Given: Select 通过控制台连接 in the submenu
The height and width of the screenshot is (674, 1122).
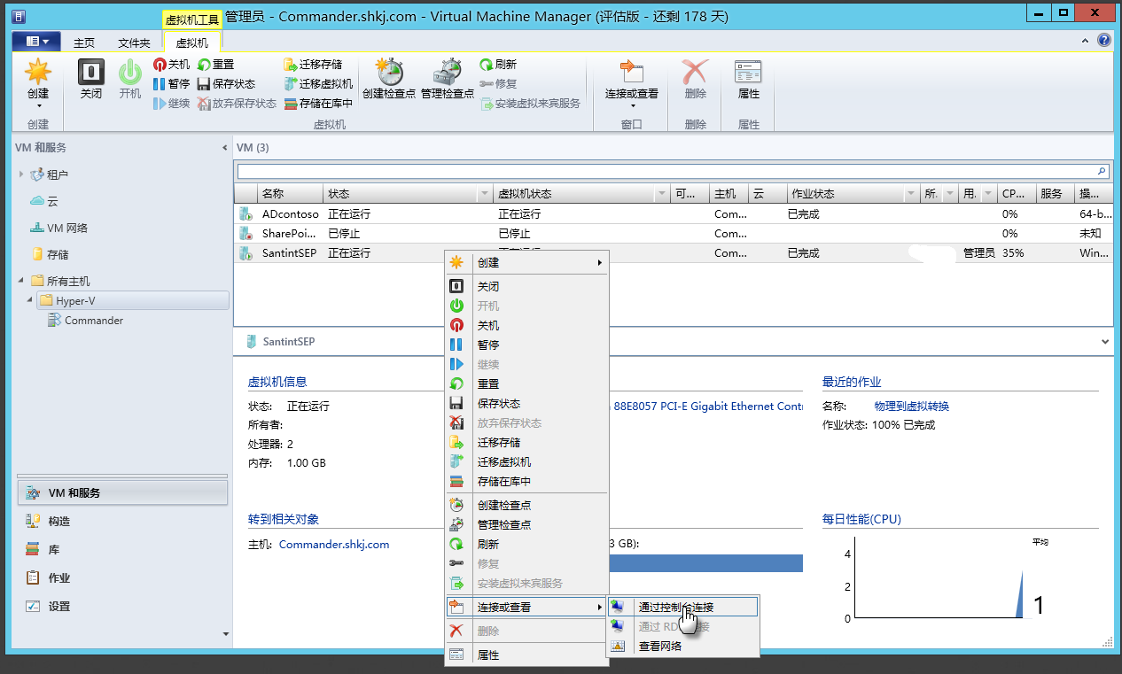Looking at the screenshot, I should pos(682,607).
